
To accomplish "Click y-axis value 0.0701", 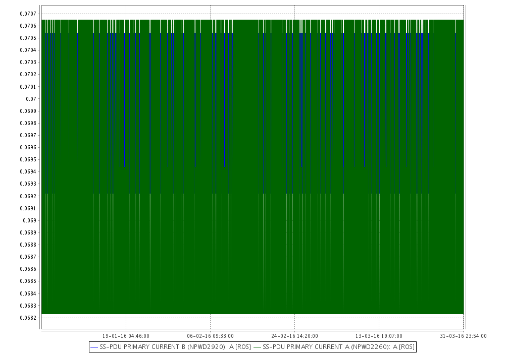I will coord(28,87).
